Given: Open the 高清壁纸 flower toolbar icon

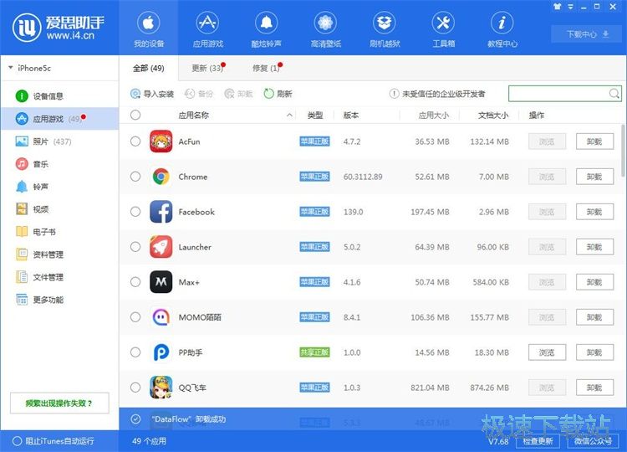Looking at the screenshot, I should (325, 23).
